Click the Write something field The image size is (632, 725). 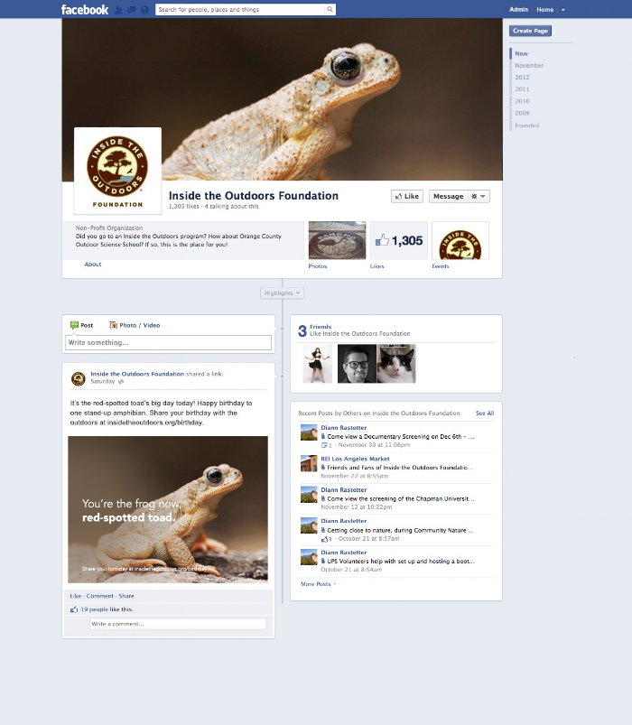click(168, 342)
